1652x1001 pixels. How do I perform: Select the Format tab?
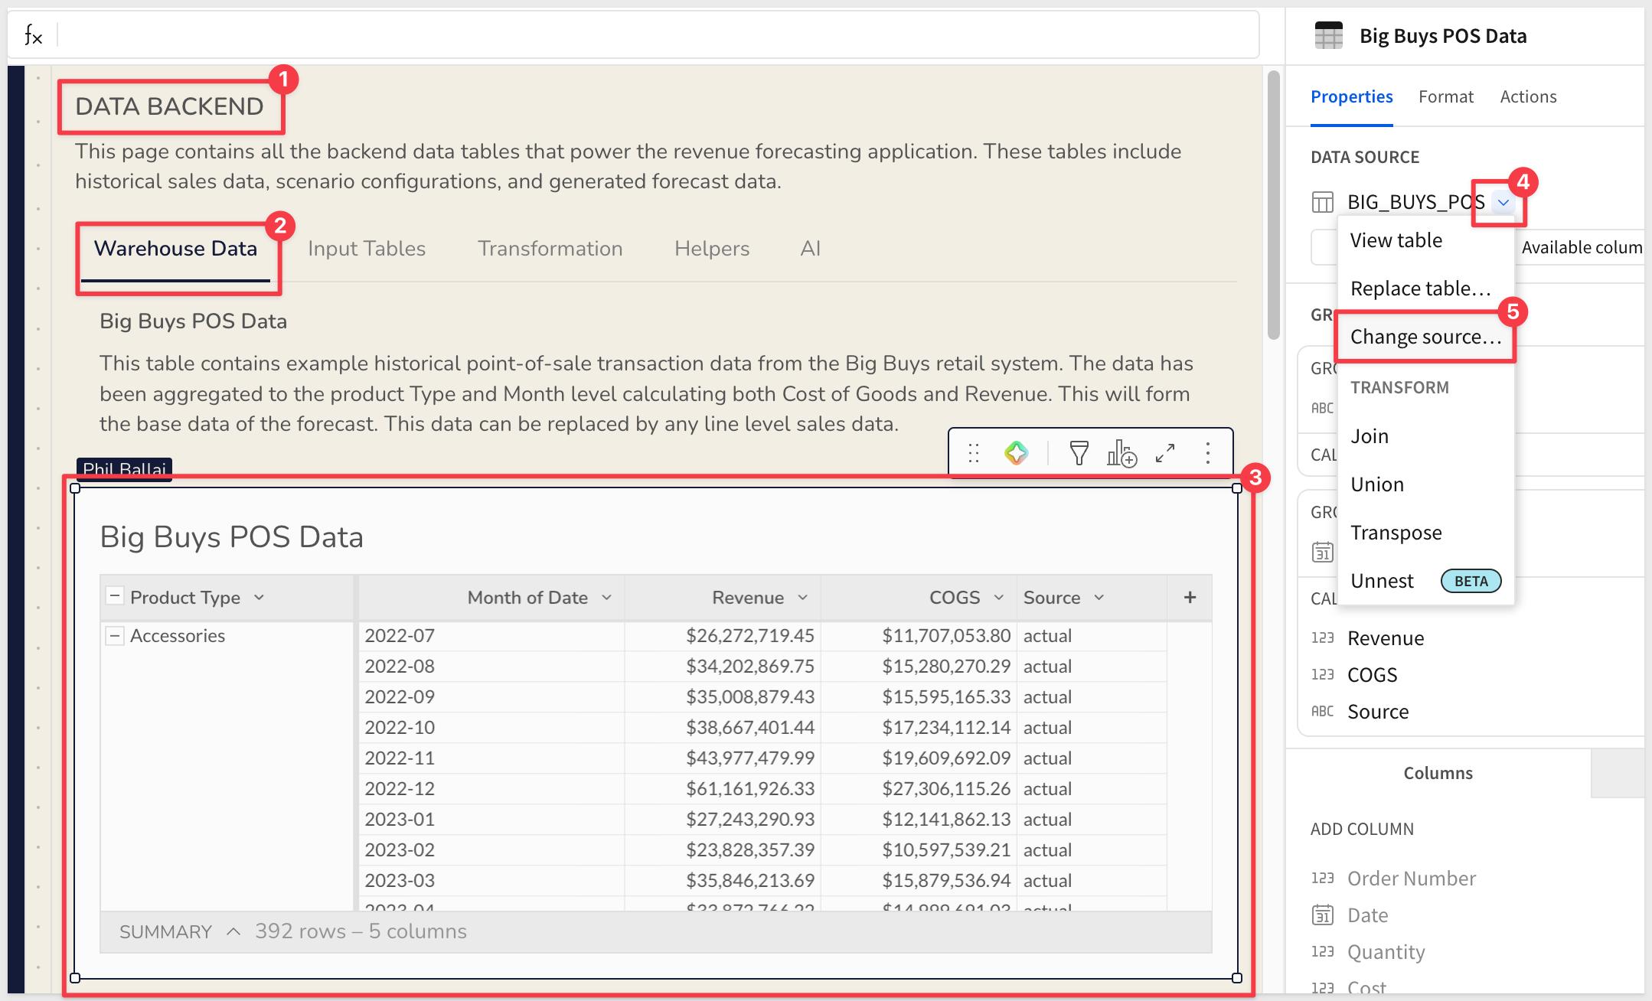[1446, 97]
